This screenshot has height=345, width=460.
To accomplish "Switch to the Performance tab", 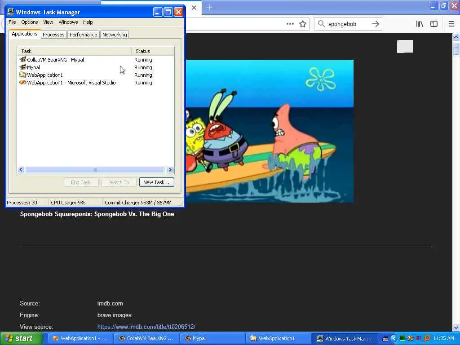I will (83, 34).
